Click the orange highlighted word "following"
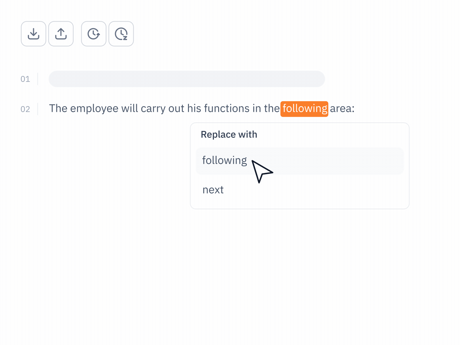This screenshot has width=460, height=345. pyautogui.click(x=304, y=109)
